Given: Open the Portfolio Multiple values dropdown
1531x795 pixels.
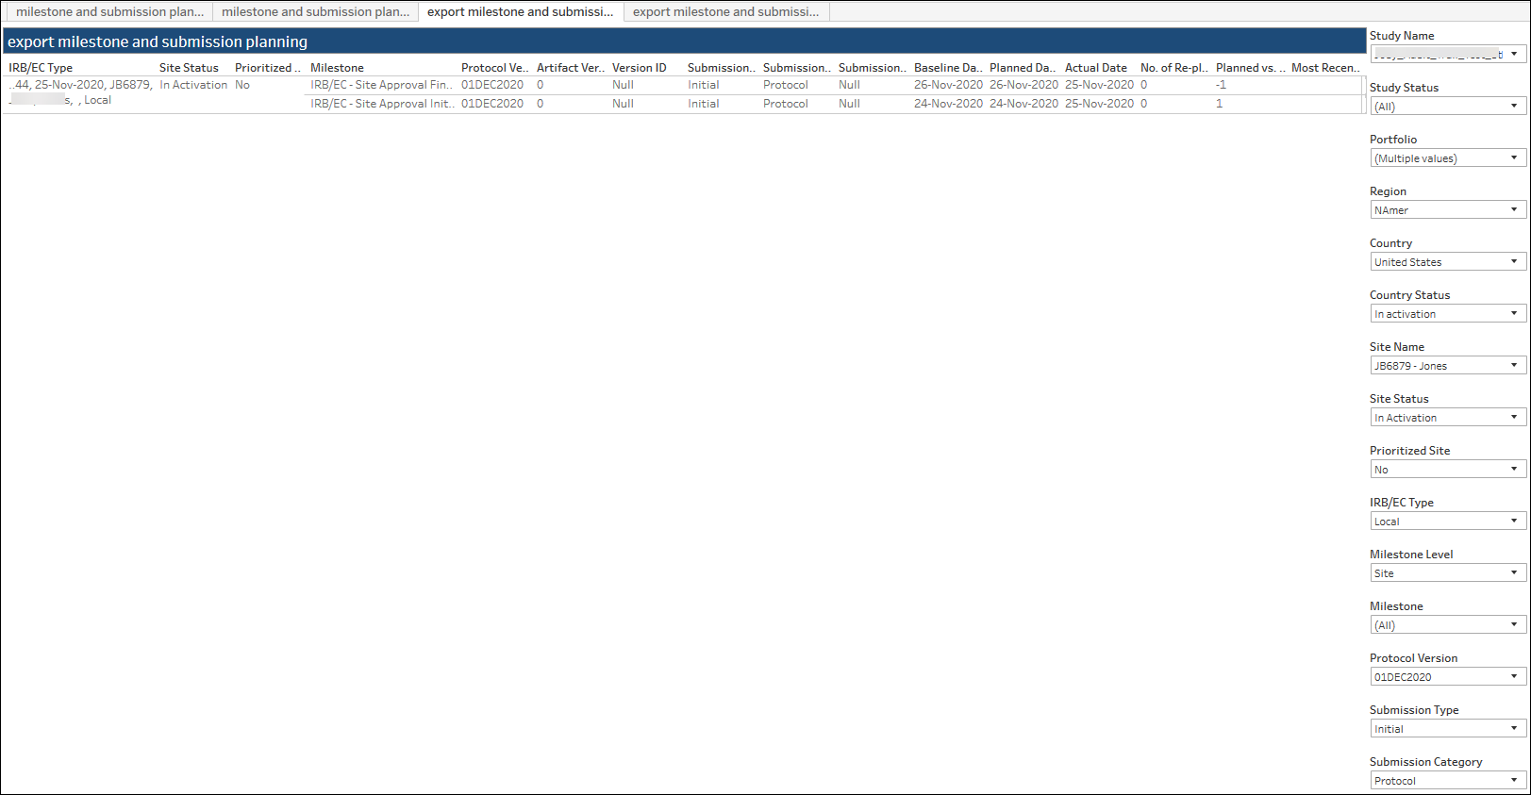Looking at the screenshot, I should click(x=1448, y=158).
